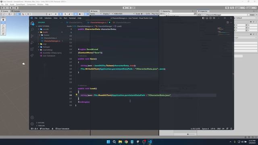
Task: Open the Explorer icon in VS Code activity bar
Action: [x=32, y=23]
